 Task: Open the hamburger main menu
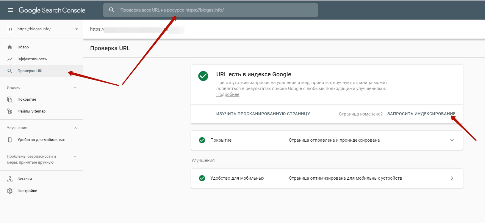coord(10,10)
